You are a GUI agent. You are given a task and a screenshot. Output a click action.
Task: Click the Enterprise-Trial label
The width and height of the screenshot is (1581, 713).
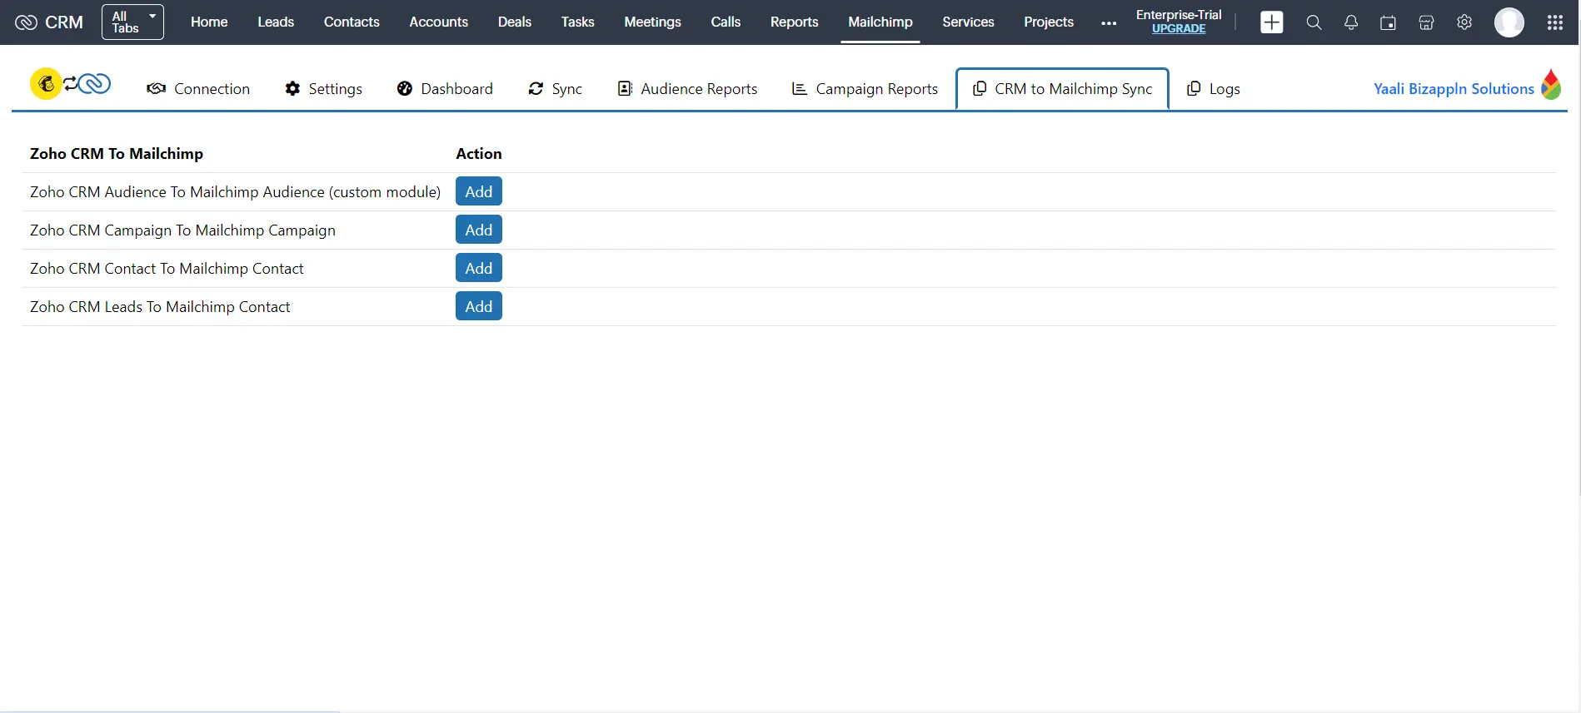[1179, 15]
